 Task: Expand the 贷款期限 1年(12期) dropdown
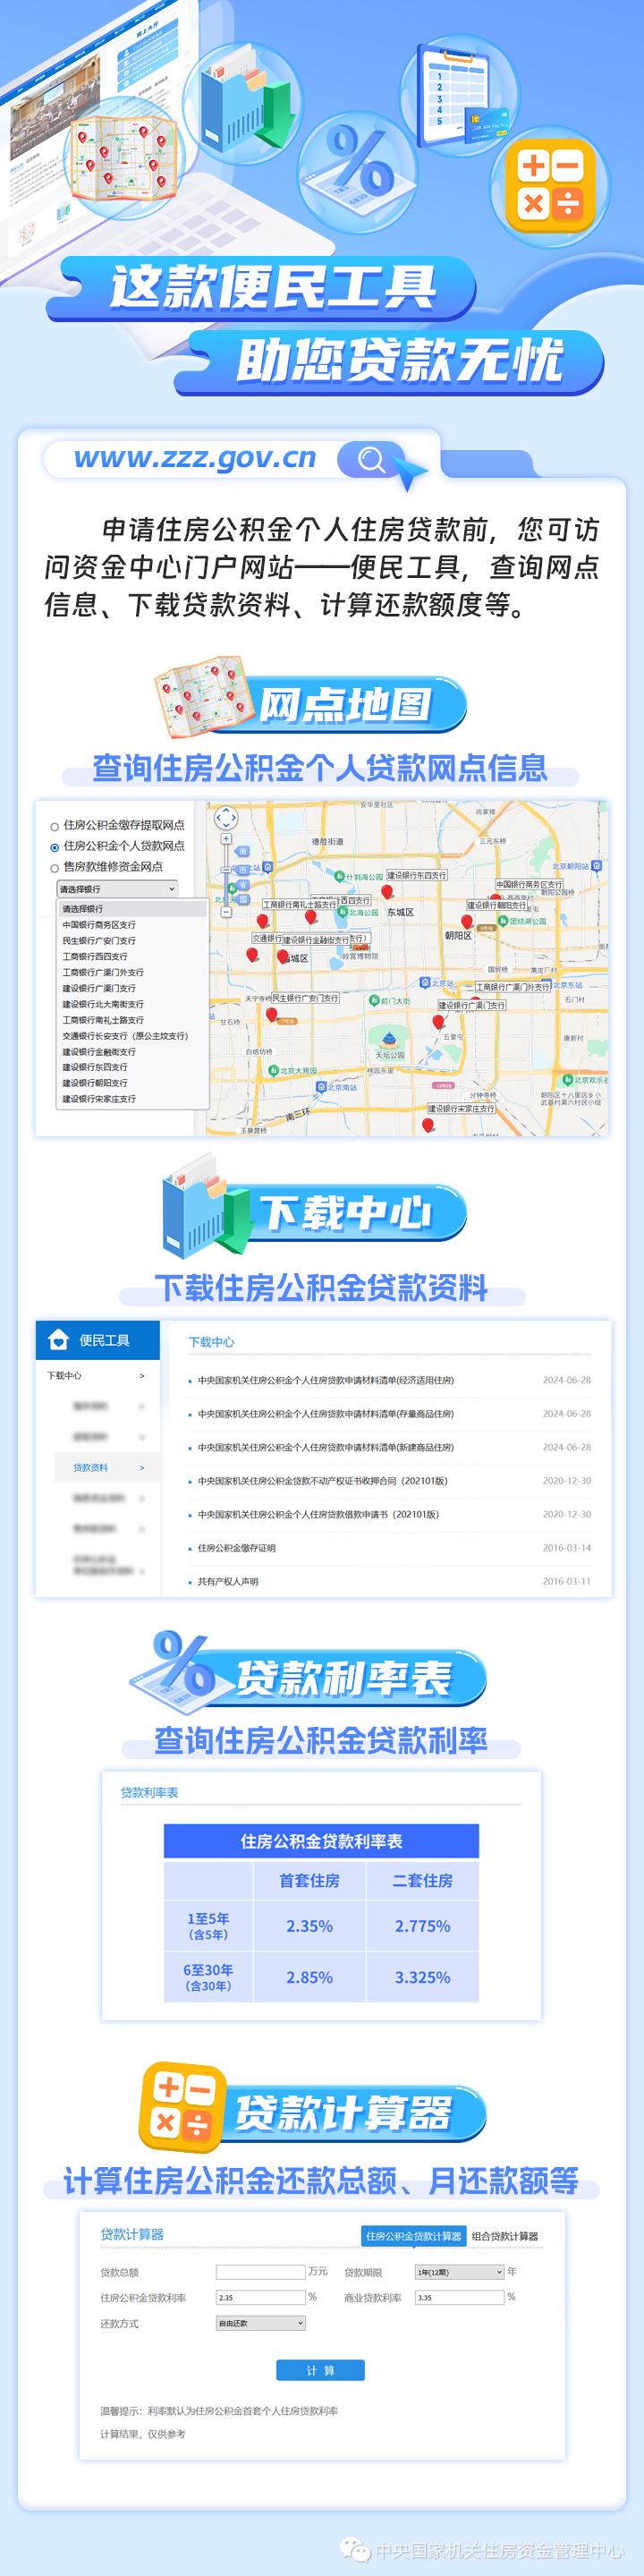click(459, 2272)
